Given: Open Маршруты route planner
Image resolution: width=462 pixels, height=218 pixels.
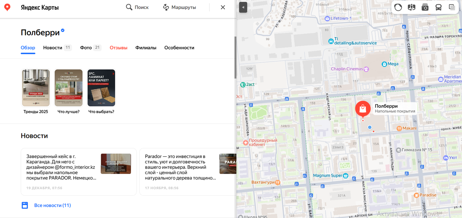Looking at the screenshot, I should pyautogui.click(x=179, y=7).
